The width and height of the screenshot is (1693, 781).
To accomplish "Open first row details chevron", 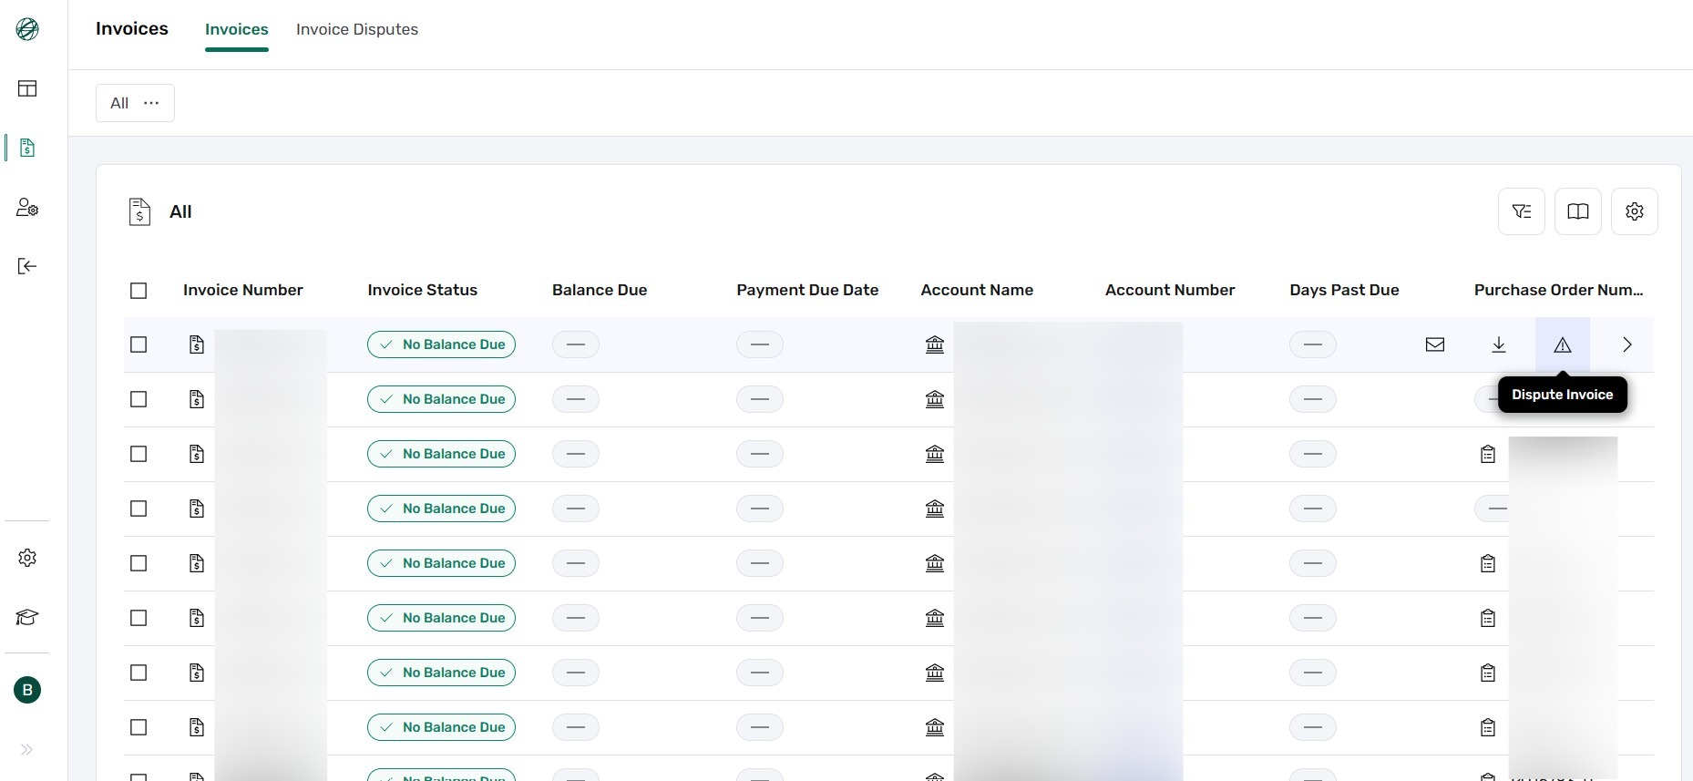I will click(x=1627, y=344).
